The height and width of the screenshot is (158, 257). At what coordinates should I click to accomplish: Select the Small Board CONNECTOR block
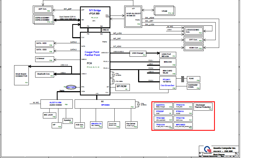coord(21,75)
